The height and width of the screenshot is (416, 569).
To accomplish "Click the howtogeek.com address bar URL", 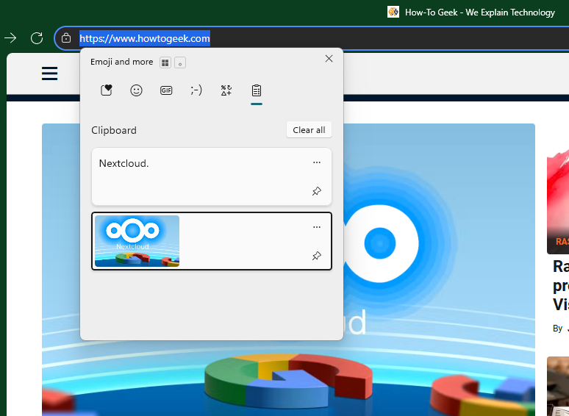I will pos(145,38).
